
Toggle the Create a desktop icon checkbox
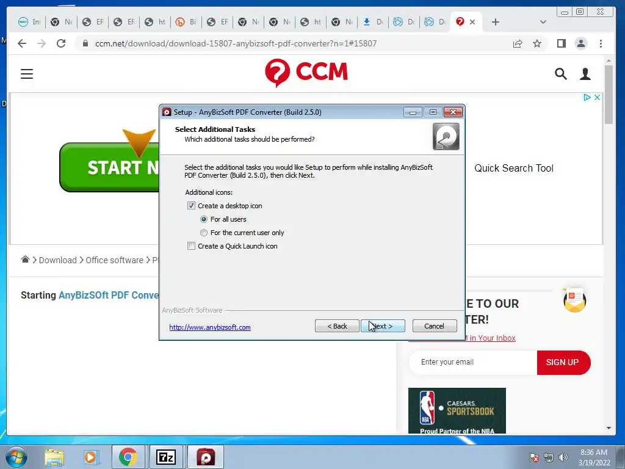tap(191, 206)
